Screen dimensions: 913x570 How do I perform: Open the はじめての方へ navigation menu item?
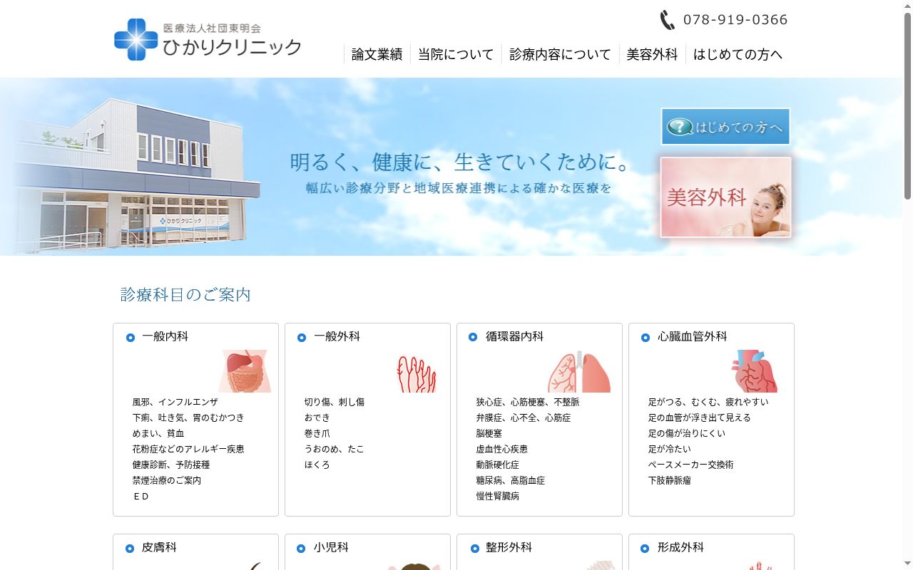[738, 54]
